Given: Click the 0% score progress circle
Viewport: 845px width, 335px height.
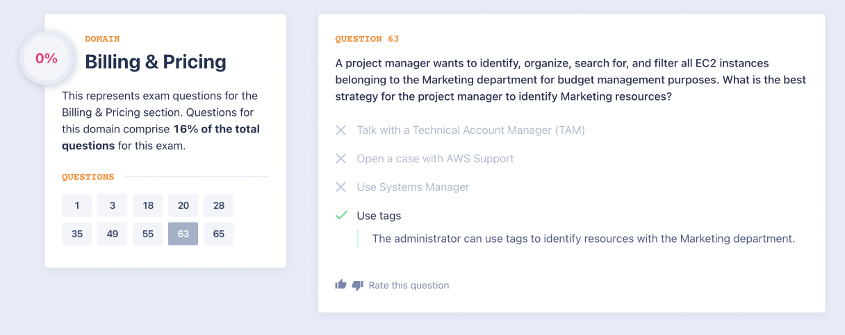Looking at the screenshot, I should (x=47, y=59).
